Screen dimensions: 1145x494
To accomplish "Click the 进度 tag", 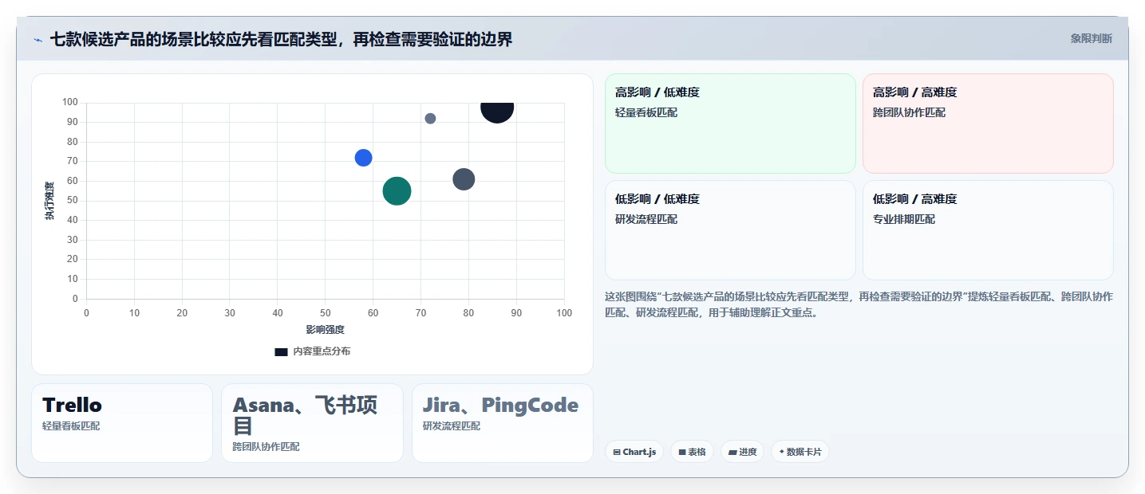I will [742, 452].
